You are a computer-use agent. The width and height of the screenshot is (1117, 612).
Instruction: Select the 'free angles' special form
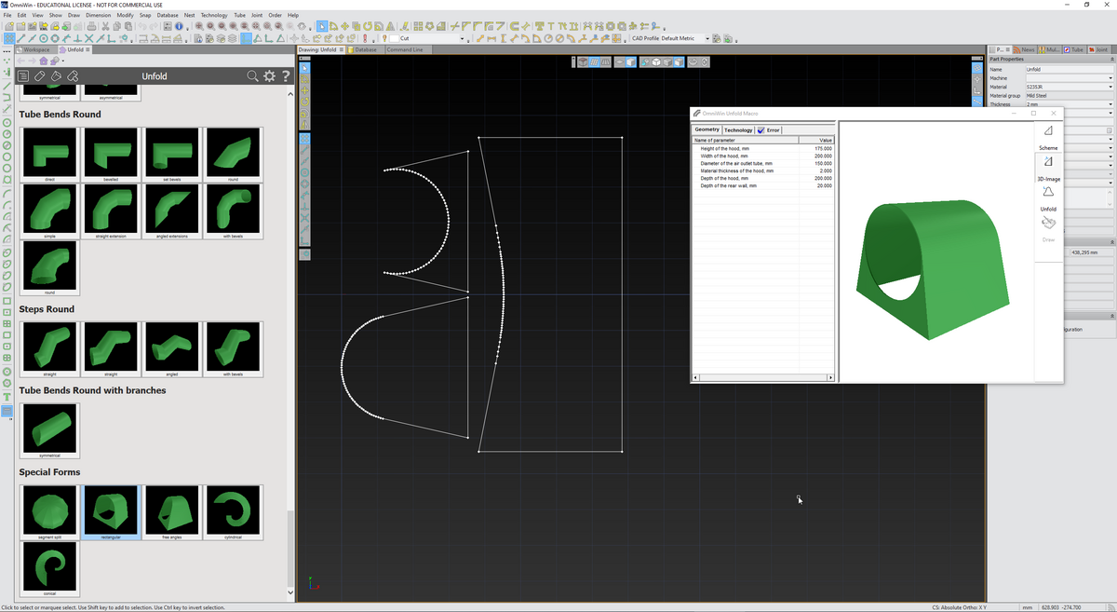click(x=172, y=512)
